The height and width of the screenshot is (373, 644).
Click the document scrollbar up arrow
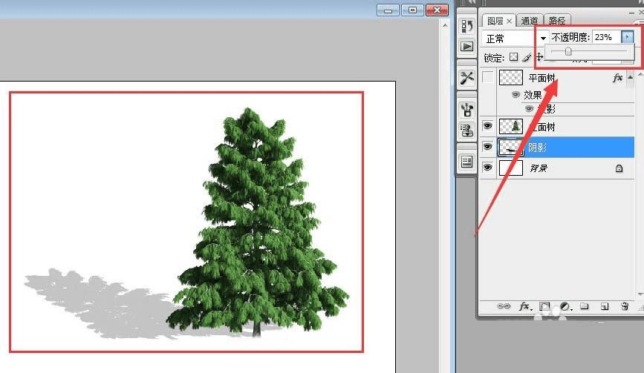pos(445,25)
